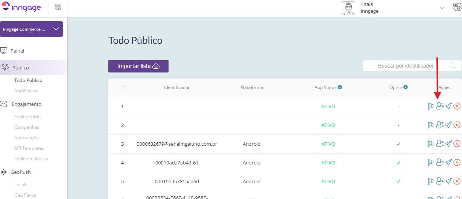Viewport: 462px width, 199px height.
Task: Click Android platform in row 4
Action: click(x=252, y=163)
